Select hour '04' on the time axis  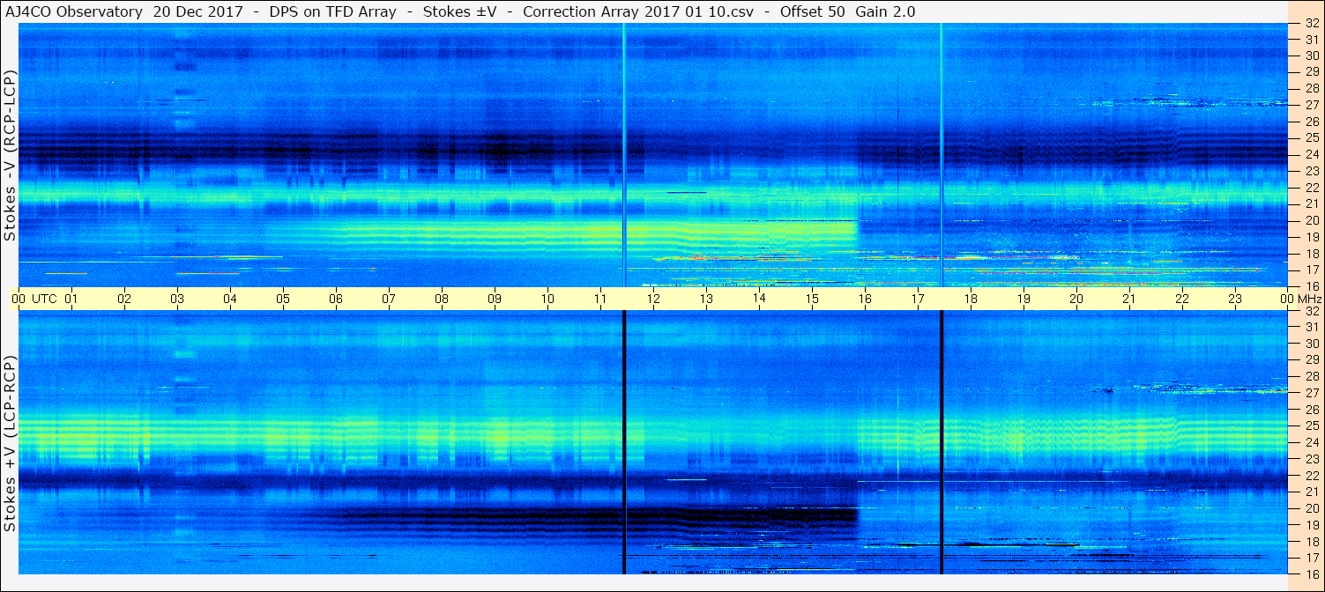(x=230, y=299)
